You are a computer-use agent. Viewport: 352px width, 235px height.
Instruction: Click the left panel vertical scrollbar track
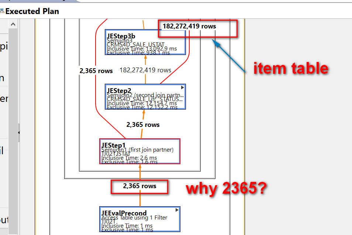click(13, 131)
